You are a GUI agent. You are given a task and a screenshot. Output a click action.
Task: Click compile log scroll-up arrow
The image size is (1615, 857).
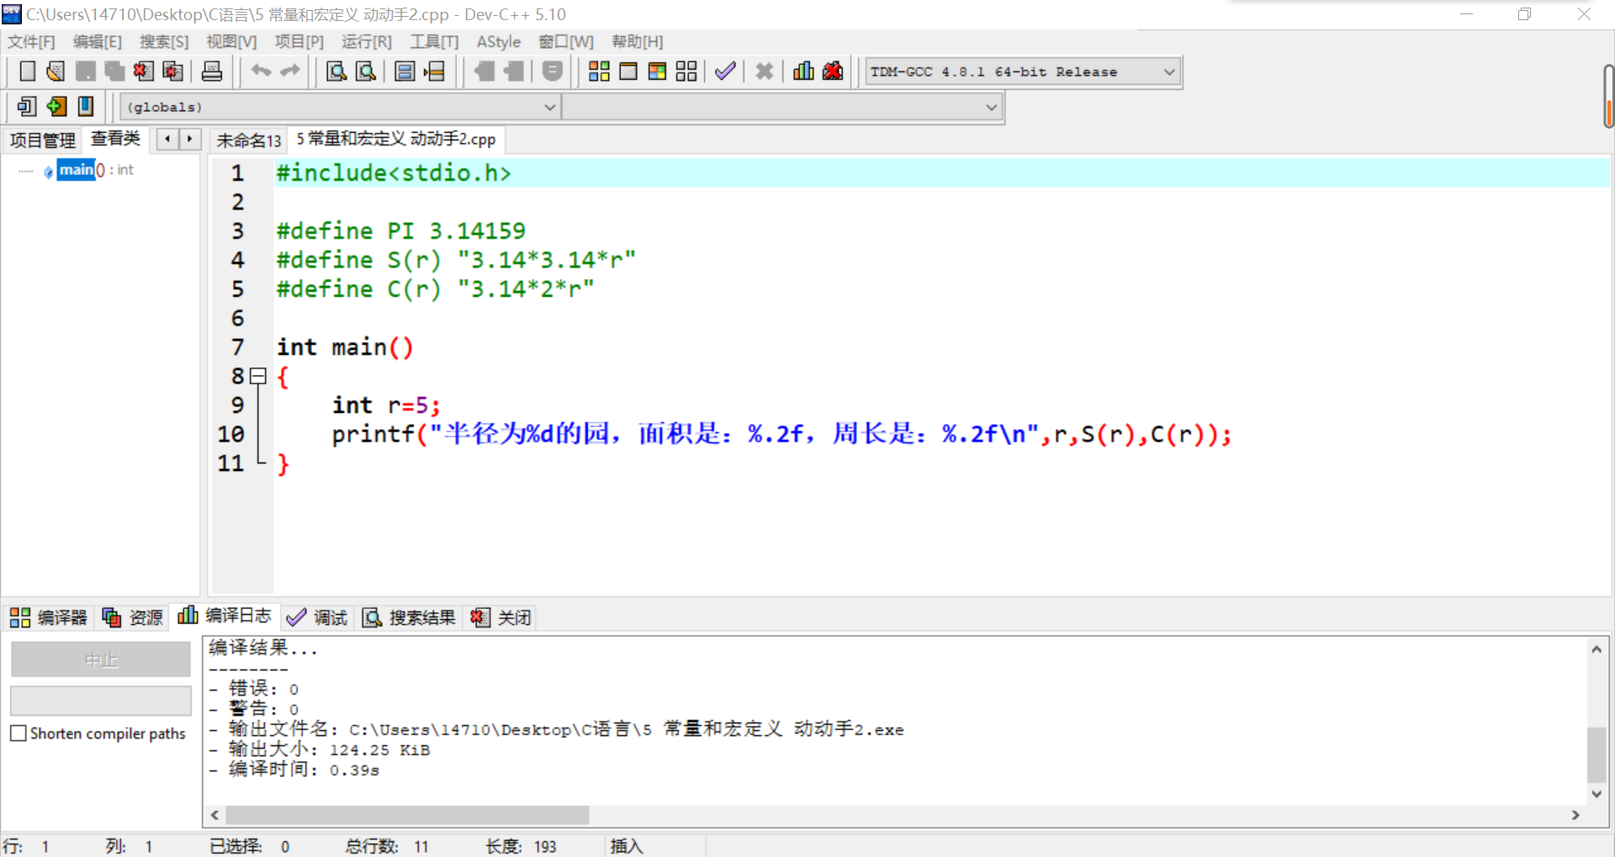tap(1596, 648)
